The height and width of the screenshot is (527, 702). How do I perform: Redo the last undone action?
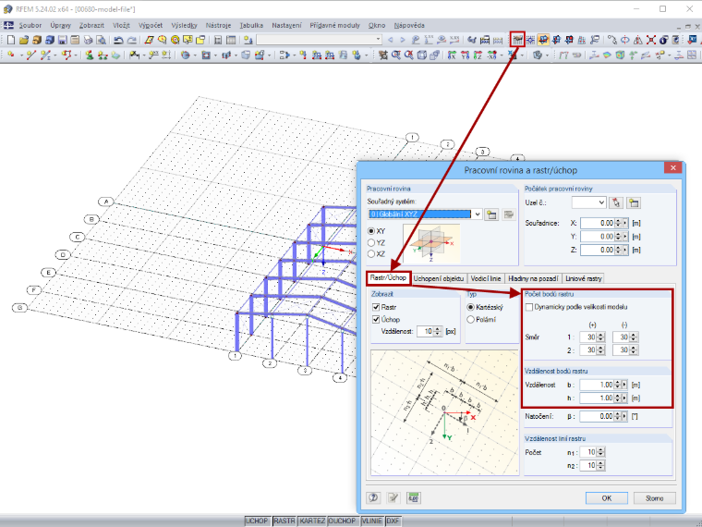click(x=131, y=40)
